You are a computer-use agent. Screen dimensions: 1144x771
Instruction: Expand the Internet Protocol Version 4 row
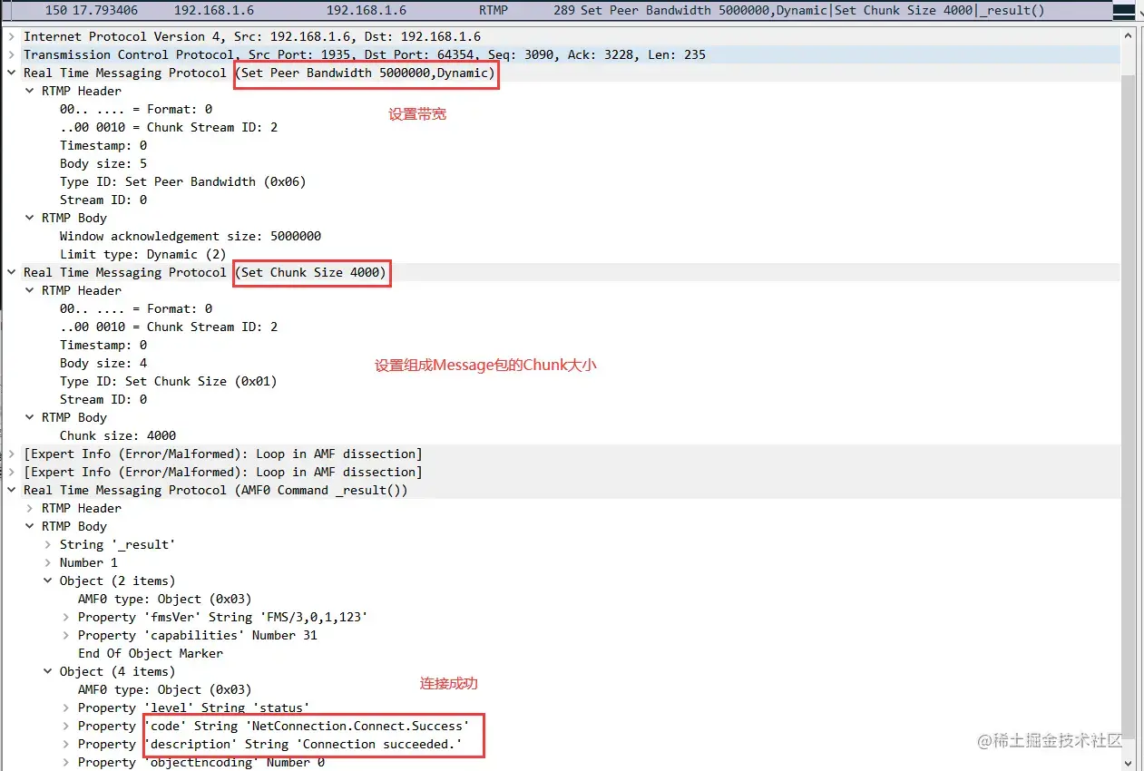(x=11, y=36)
